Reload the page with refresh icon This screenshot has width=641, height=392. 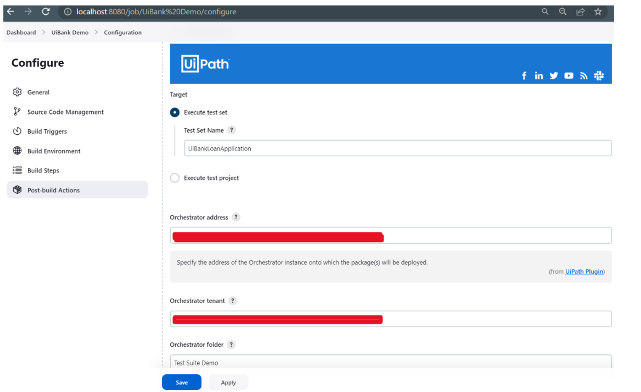tap(46, 12)
